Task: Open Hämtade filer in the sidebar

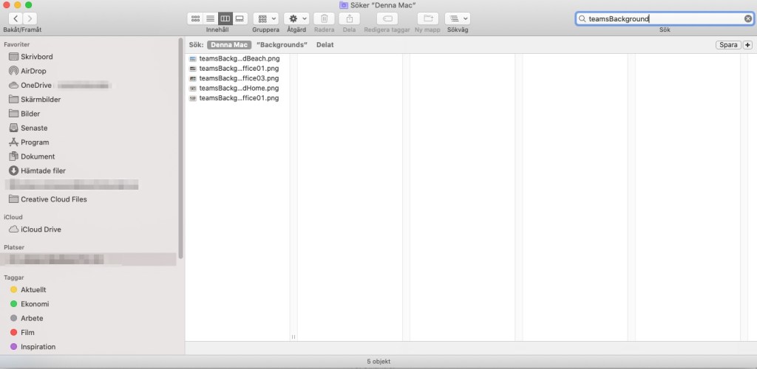Action: [43, 170]
